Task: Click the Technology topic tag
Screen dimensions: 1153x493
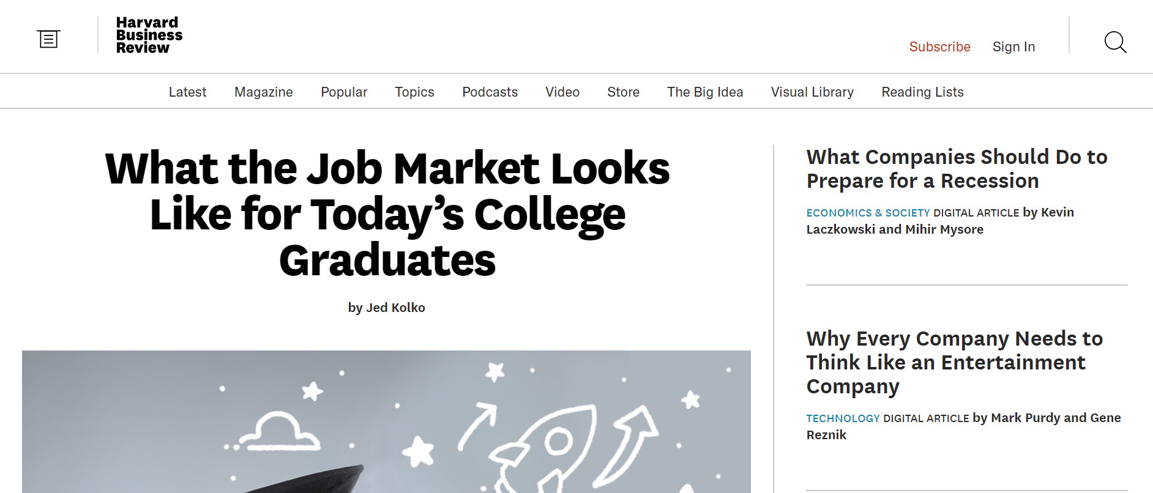Action: coord(843,418)
